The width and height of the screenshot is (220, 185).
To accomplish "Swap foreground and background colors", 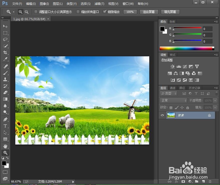I will click(x=7, y=158).
